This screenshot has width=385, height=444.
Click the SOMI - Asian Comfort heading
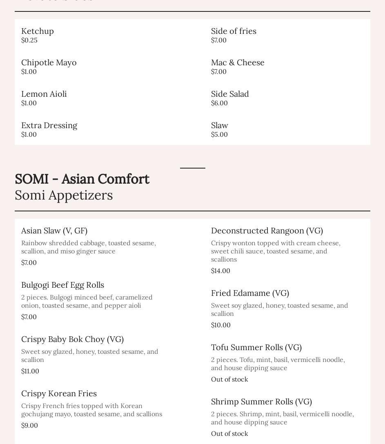point(82,179)
